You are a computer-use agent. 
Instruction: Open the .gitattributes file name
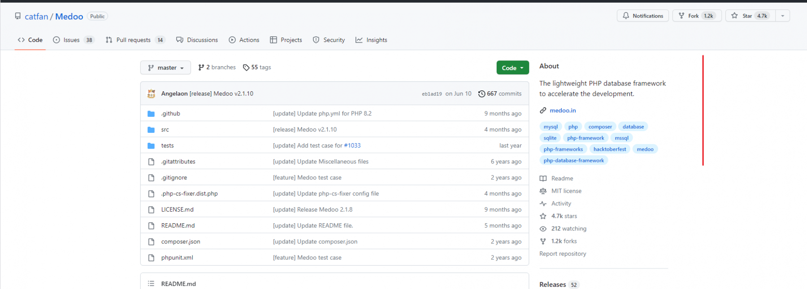178,161
